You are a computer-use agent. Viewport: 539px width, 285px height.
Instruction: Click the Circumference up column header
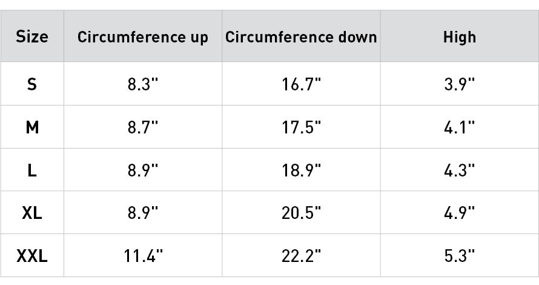pyautogui.click(x=143, y=37)
